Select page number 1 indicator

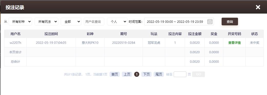[x=136, y=74]
